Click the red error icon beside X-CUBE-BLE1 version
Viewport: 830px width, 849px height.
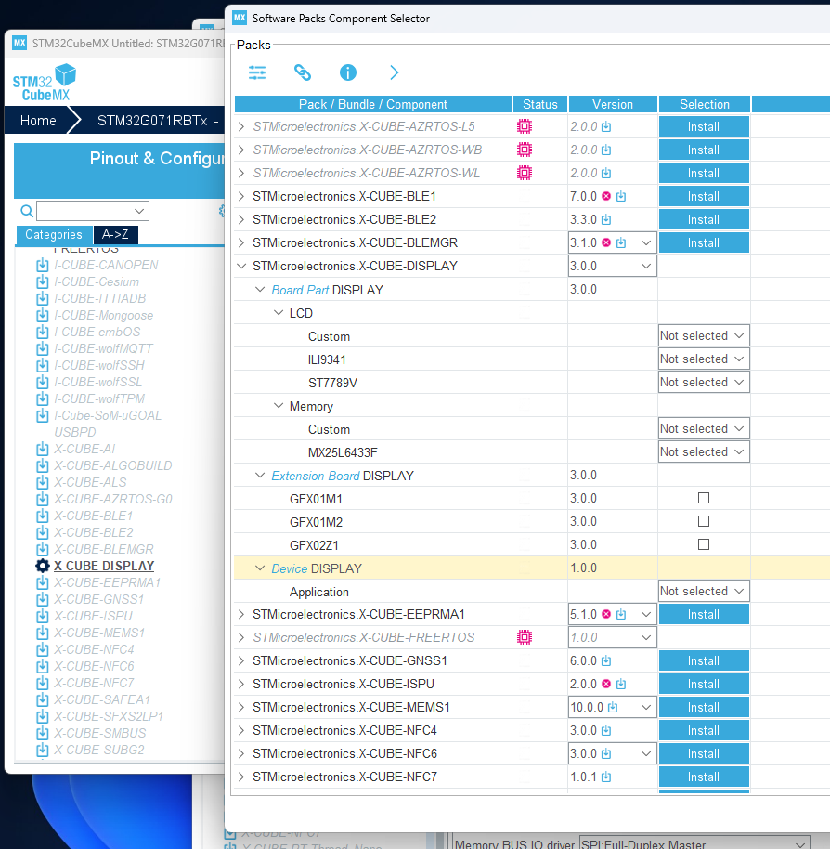(x=606, y=197)
